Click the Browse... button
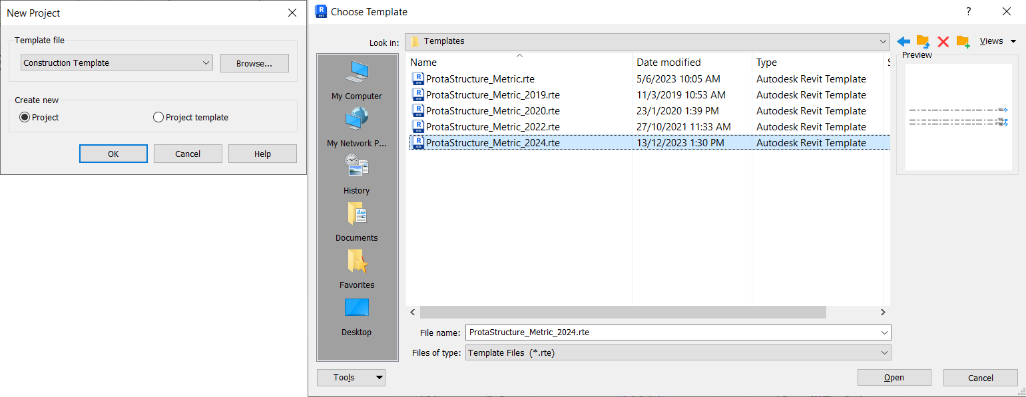The height and width of the screenshot is (397, 1026). point(254,63)
